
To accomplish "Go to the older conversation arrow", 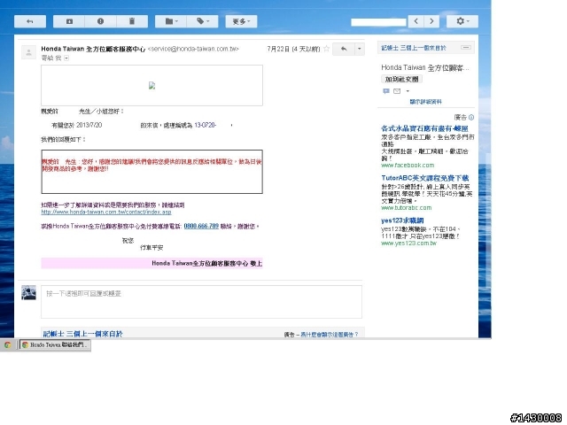I will point(431,21).
